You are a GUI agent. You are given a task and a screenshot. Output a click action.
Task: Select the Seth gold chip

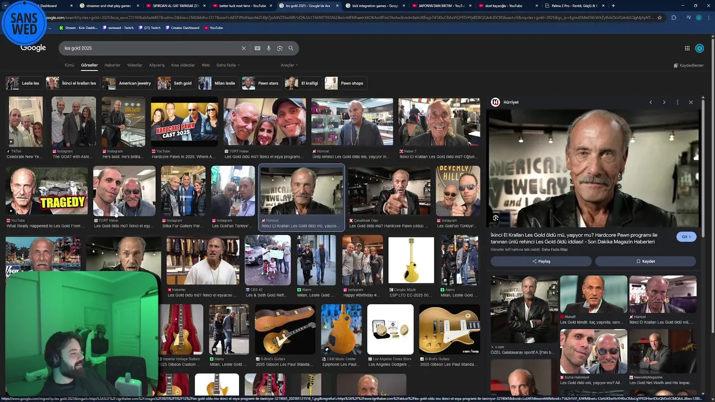[x=176, y=83]
